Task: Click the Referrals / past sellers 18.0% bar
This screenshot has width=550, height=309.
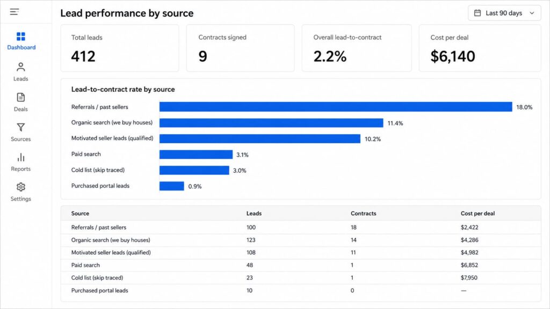Action: [336, 107]
